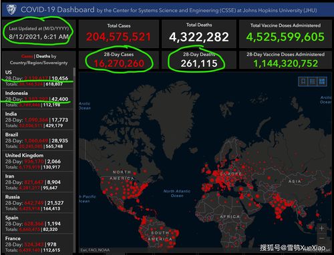Click the country list scrollbar

[74, 160]
